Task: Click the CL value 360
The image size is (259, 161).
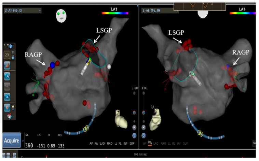Action: (29, 146)
